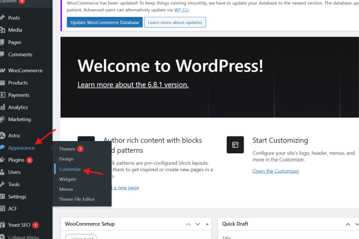Click the Yoast SEO logo icon
This screenshot has height=239, width=359.
pos(2,225)
